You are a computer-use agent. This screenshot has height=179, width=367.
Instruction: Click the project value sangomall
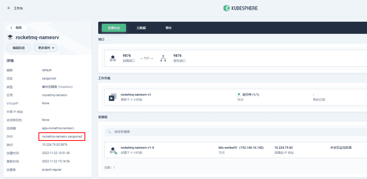(49, 79)
